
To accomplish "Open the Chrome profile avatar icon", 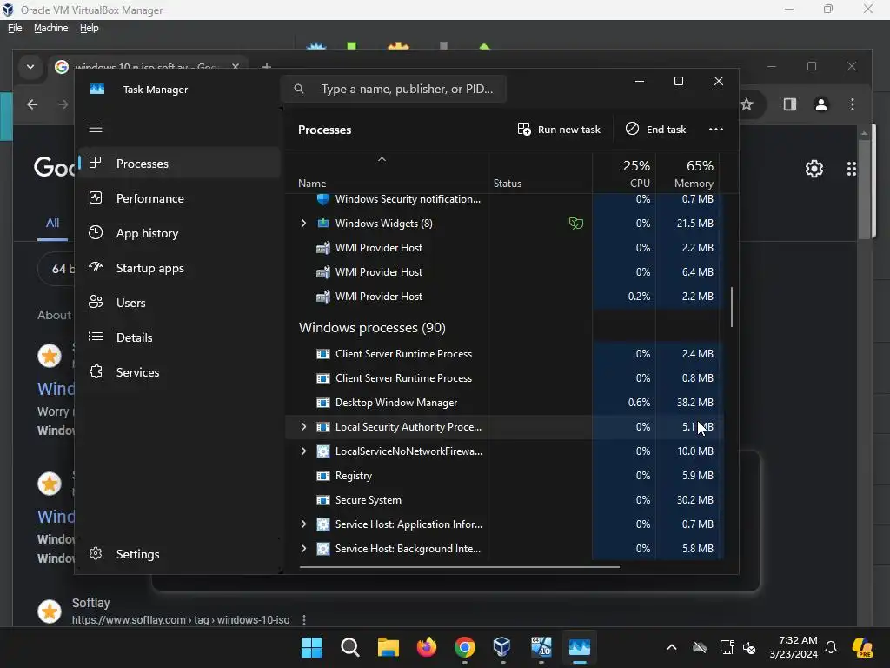I will [820, 104].
